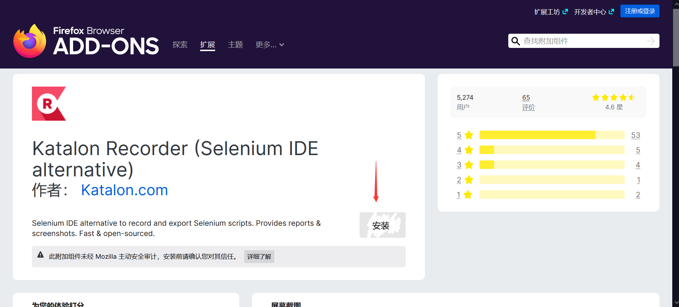679x307 pixels.
Task: Open the 探索 navigation tab
Action: pyautogui.click(x=180, y=45)
